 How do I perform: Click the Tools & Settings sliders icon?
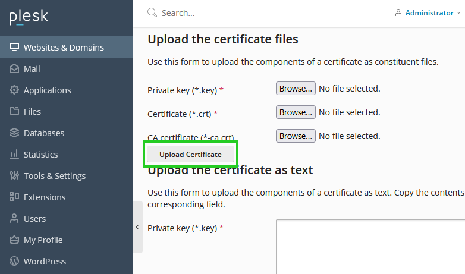pyautogui.click(x=14, y=175)
